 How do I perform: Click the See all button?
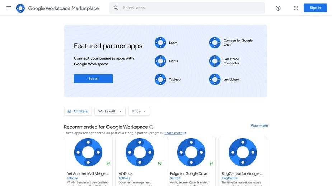pyautogui.click(x=93, y=79)
